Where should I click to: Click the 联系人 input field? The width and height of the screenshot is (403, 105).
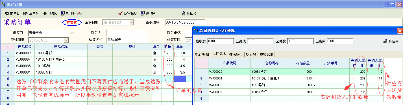(127, 33)
